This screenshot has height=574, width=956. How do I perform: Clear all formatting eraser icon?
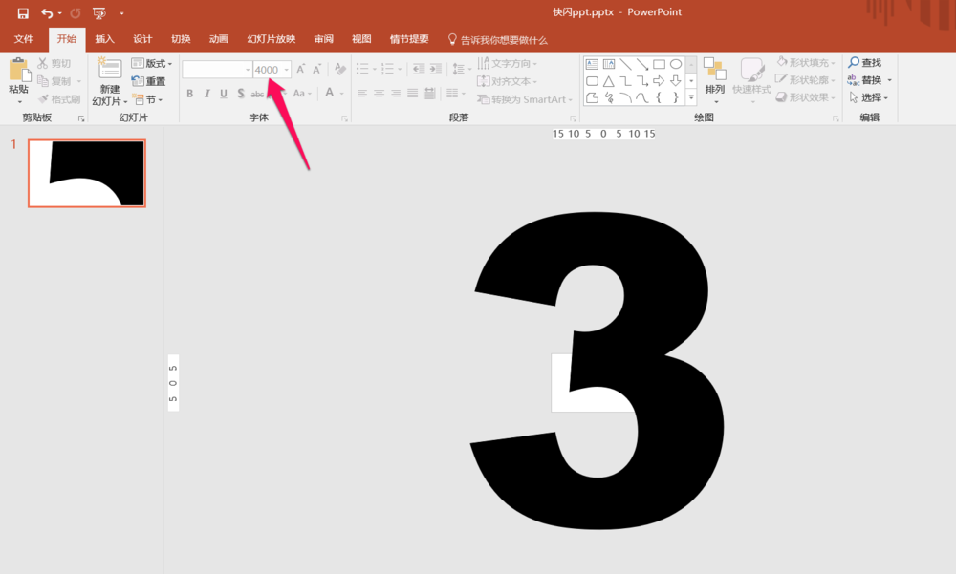pyautogui.click(x=340, y=70)
